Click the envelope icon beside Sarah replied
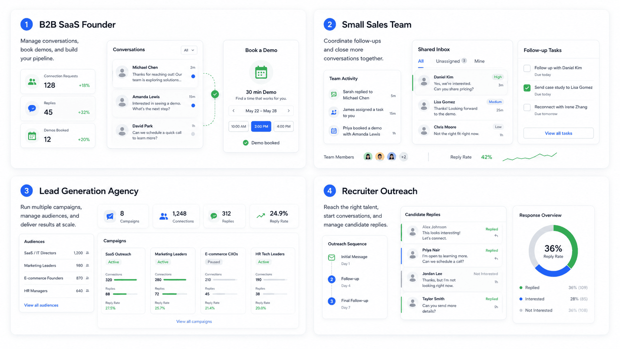The width and height of the screenshot is (620, 349). (x=334, y=95)
